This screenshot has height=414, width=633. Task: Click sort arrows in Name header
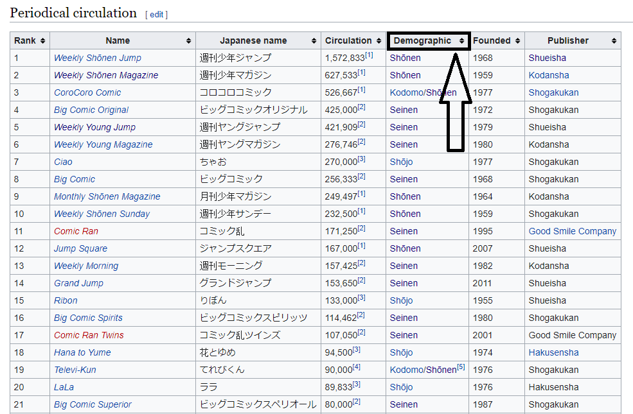[189, 41]
